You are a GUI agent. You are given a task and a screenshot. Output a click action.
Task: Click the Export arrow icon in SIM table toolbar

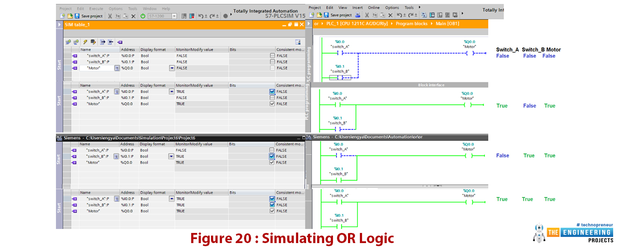[102, 42]
